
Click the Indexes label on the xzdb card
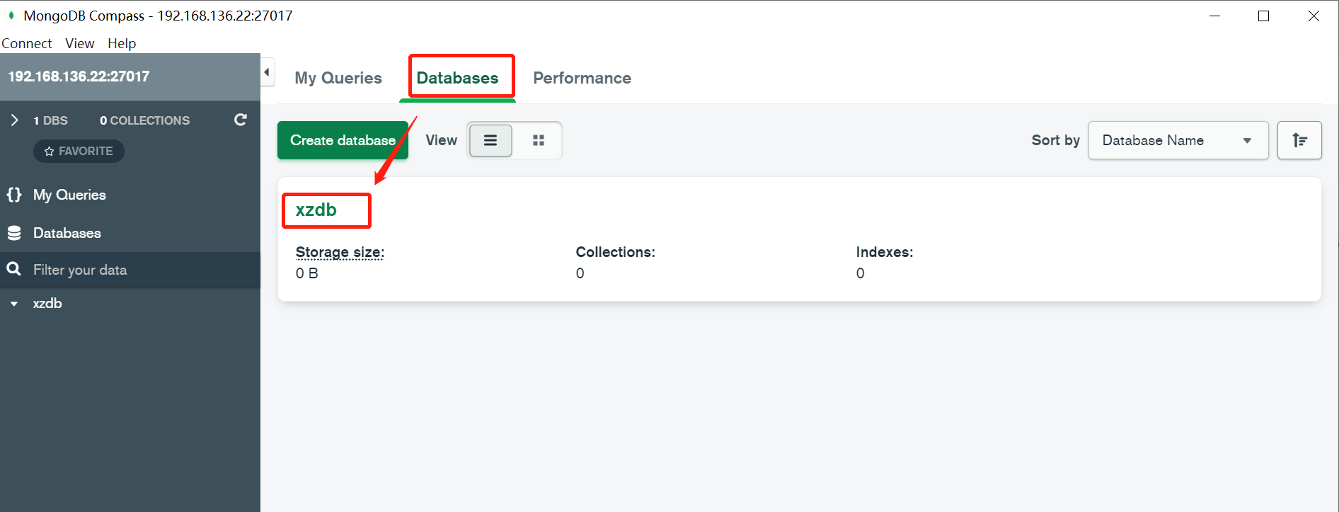[885, 252]
